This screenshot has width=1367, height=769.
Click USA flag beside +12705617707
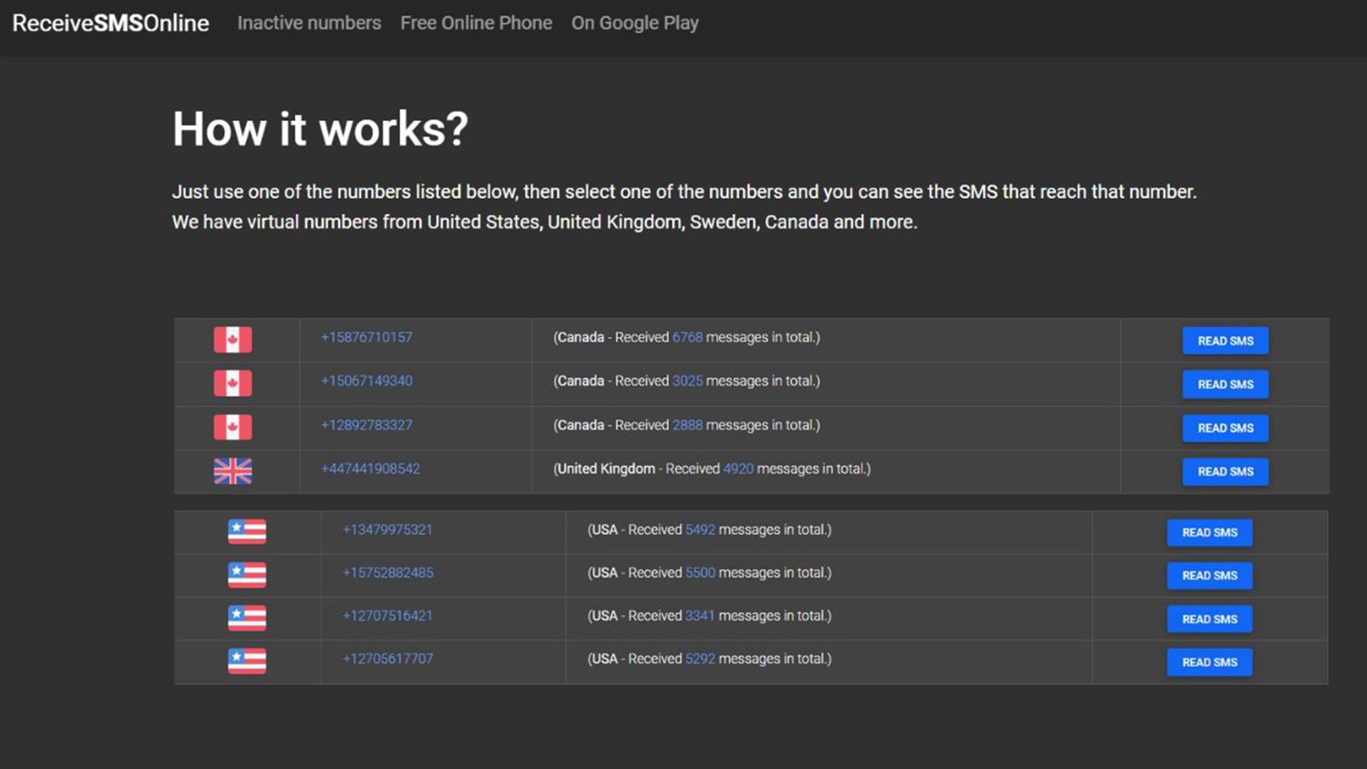click(x=247, y=661)
